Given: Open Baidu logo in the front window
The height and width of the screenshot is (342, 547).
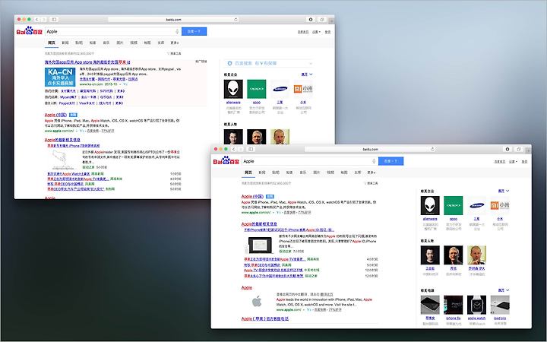Looking at the screenshot, I should (226, 161).
